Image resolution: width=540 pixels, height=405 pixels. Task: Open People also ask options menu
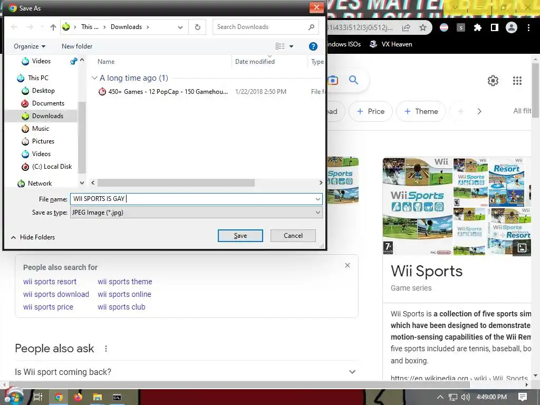pyautogui.click(x=105, y=349)
